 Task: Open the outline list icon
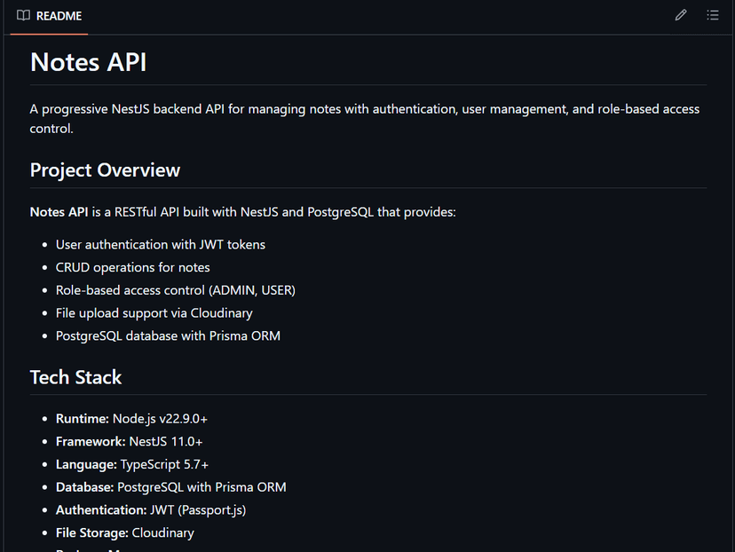[713, 15]
